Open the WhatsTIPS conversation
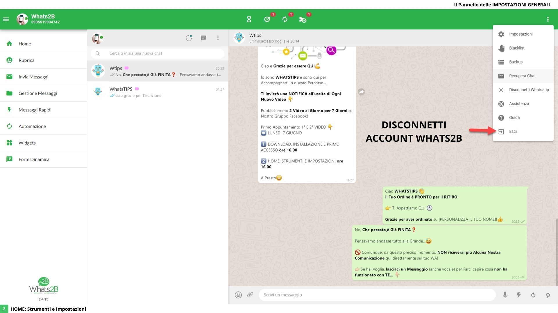The image size is (558, 313). pos(158,92)
